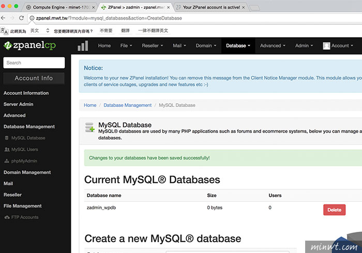This screenshot has height=253, width=362.
Task: Open the Domain dropdown menu
Action: pos(206,45)
